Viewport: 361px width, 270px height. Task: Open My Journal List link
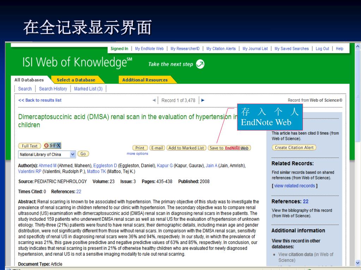tap(255, 49)
